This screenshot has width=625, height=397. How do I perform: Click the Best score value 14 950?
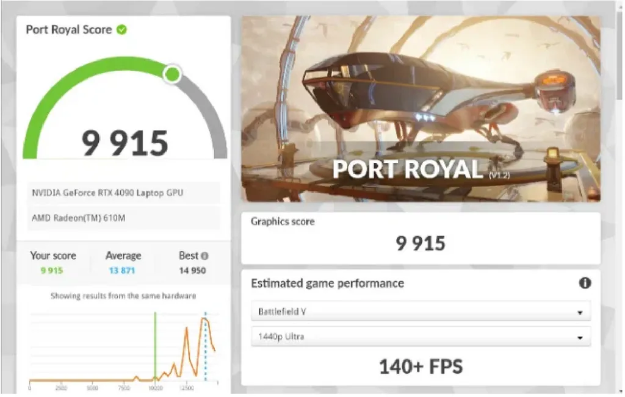point(192,271)
